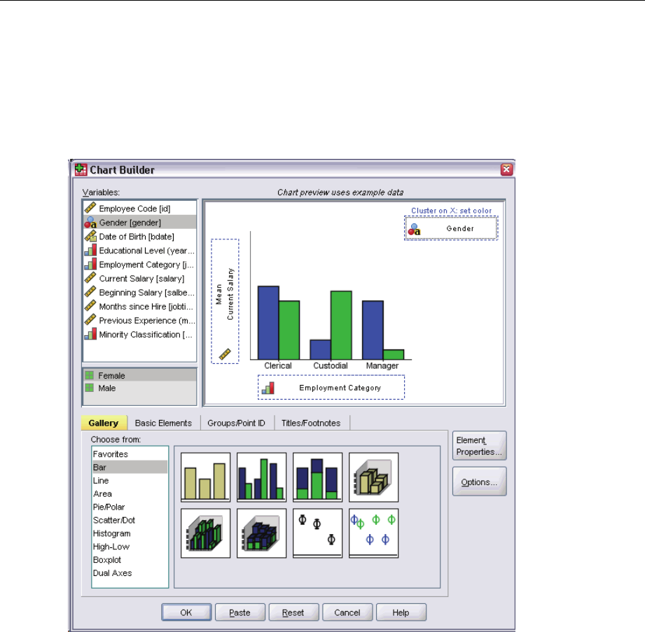Choose the clustered 3-D bar chart icon

coord(205,533)
